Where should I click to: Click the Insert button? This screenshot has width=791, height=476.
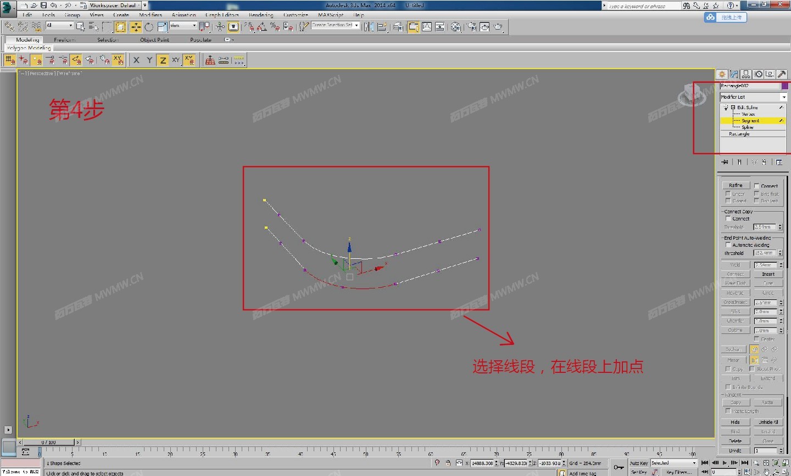click(768, 274)
